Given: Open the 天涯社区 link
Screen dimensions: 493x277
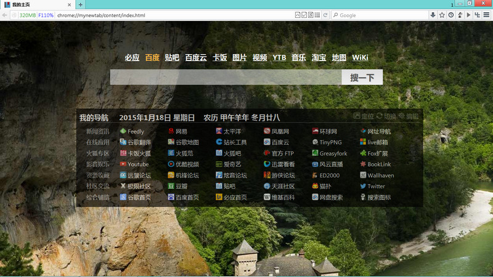Looking at the screenshot, I should [x=279, y=187].
